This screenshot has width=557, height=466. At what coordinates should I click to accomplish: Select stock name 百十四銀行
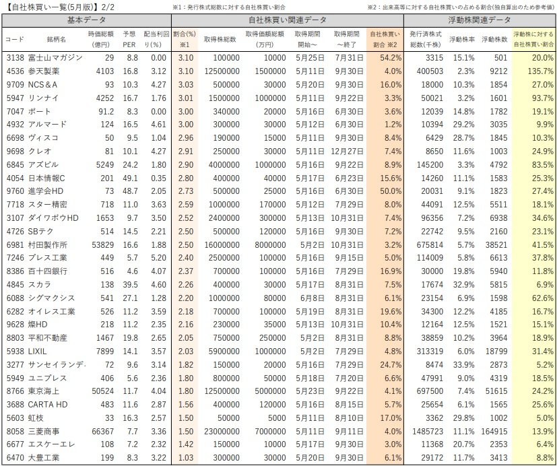(x=48, y=271)
